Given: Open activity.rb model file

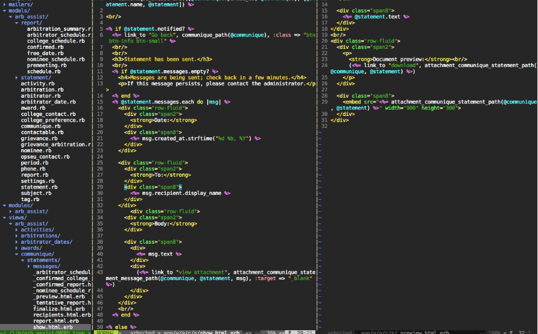Looking at the screenshot, I should [x=38, y=84].
